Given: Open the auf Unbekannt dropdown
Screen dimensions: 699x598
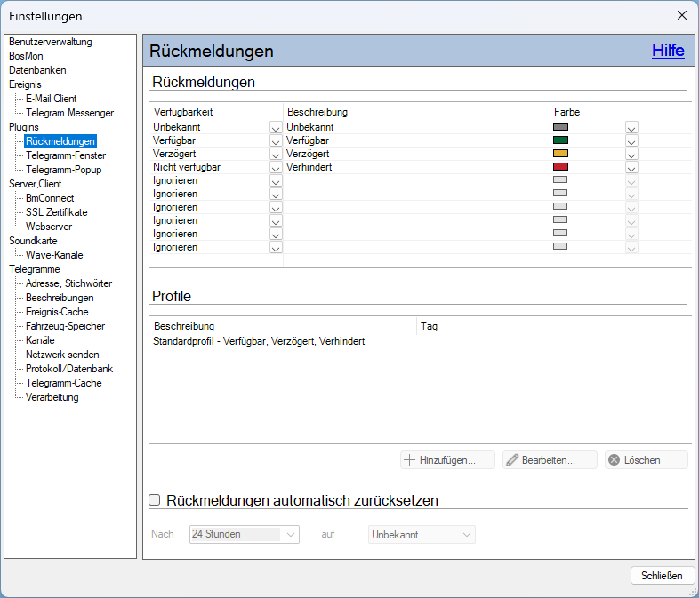Looking at the screenshot, I should 422,534.
